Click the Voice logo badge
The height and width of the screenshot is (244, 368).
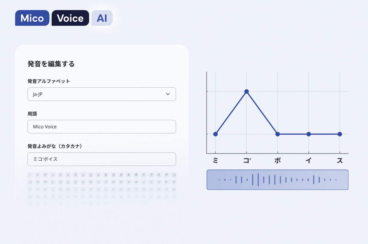(70, 18)
